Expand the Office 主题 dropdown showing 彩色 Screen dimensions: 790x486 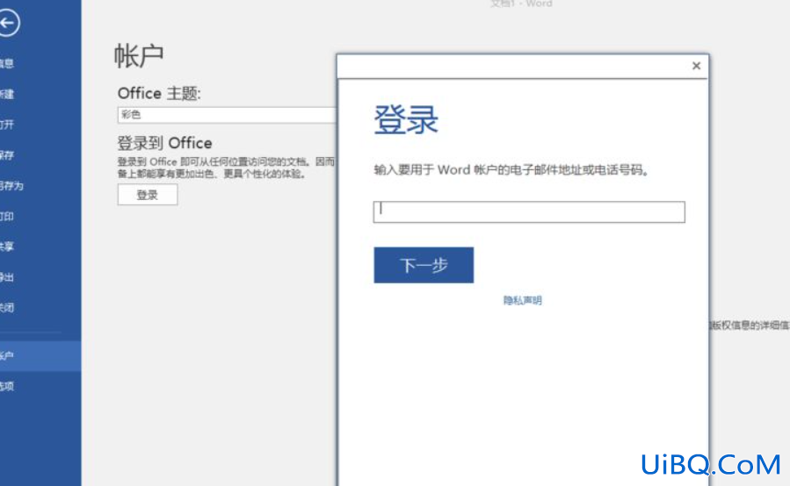pos(228,115)
